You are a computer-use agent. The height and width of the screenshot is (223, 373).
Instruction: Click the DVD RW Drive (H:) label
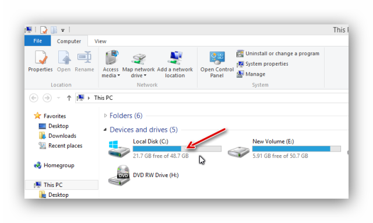156,175
